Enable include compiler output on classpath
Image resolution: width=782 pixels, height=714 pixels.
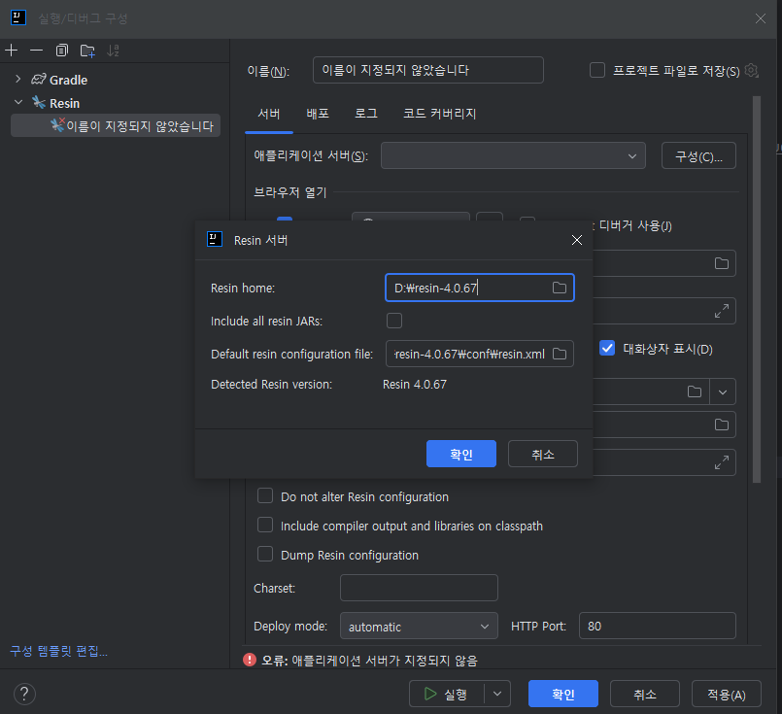pos(265,525)
